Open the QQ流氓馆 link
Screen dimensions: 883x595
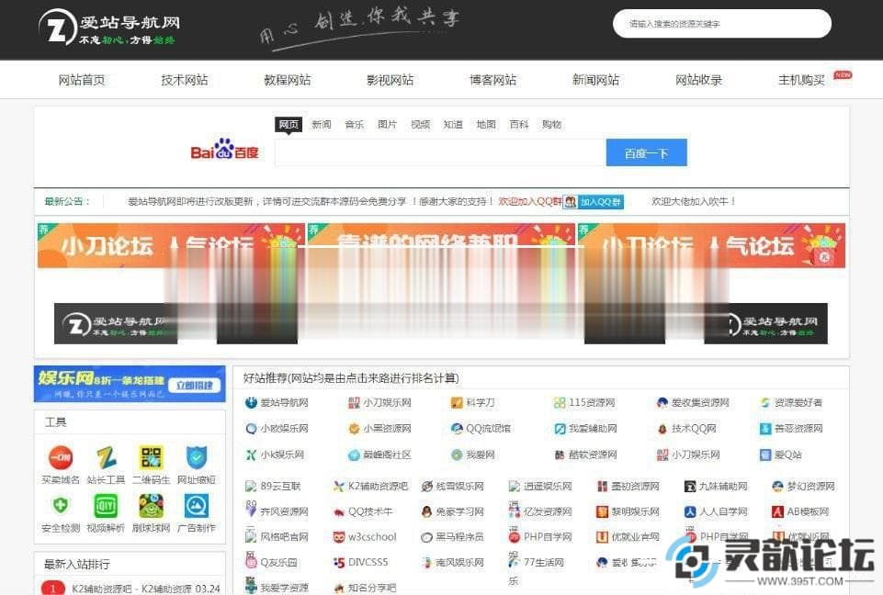[x=488, y=429]
